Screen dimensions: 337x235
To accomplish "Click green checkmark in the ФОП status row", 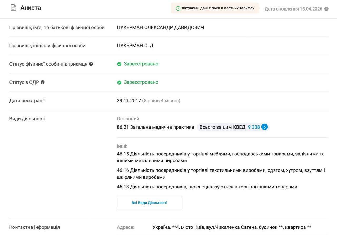I will point(119,64).
